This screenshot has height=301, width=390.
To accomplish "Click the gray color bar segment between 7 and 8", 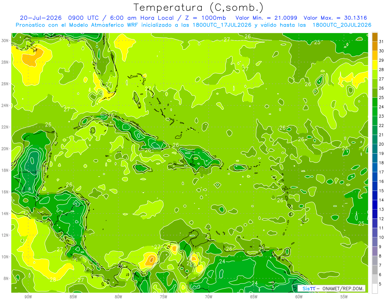I will coord(375,260).
